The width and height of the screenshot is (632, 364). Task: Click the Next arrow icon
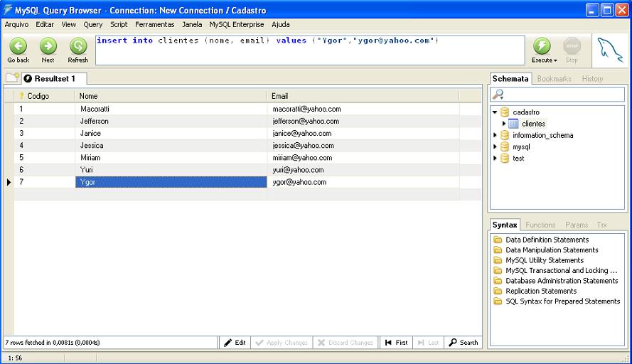[x=48, y=46]
